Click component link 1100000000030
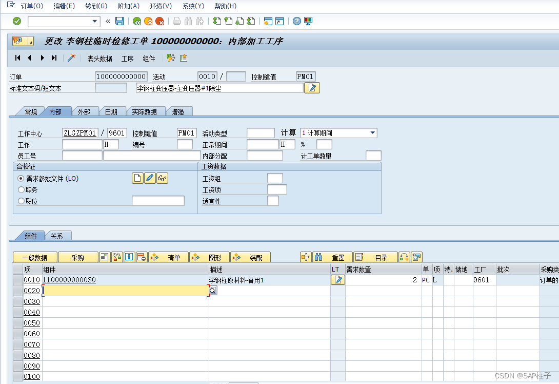Screen dimensions: 559x384 69,280
